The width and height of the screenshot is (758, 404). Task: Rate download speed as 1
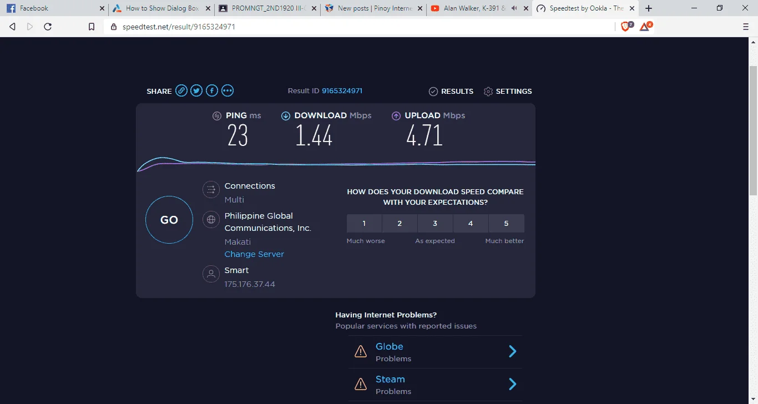tap(364, 224)
